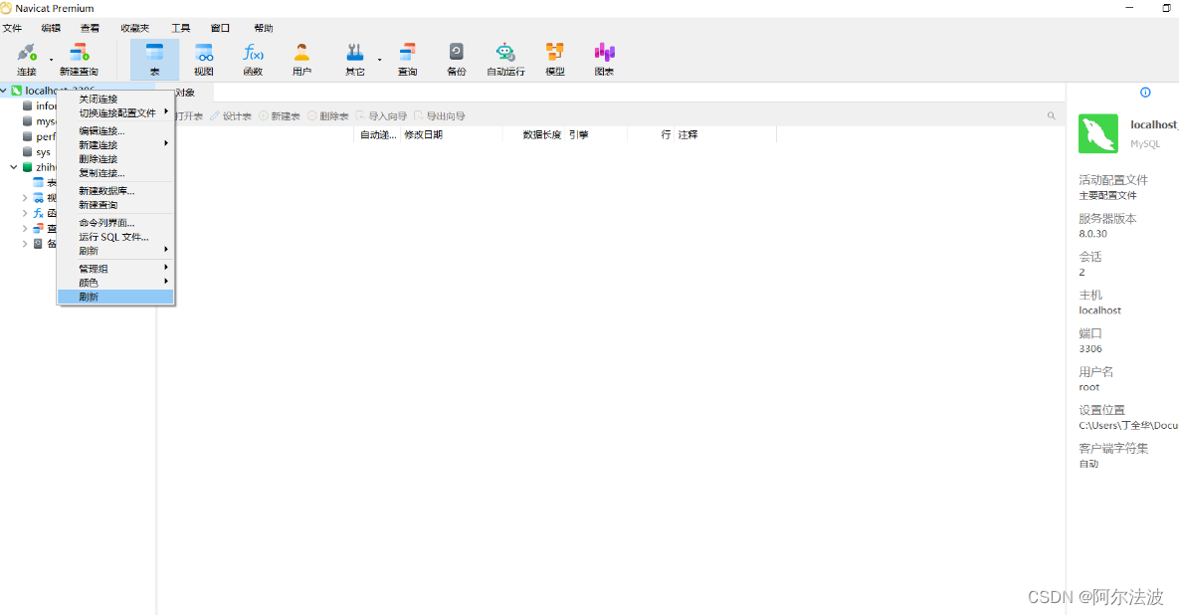1179x615 pixels.
Task: Choose 运行 SQL 文件... from the context menu
Action: click(115, 237)
